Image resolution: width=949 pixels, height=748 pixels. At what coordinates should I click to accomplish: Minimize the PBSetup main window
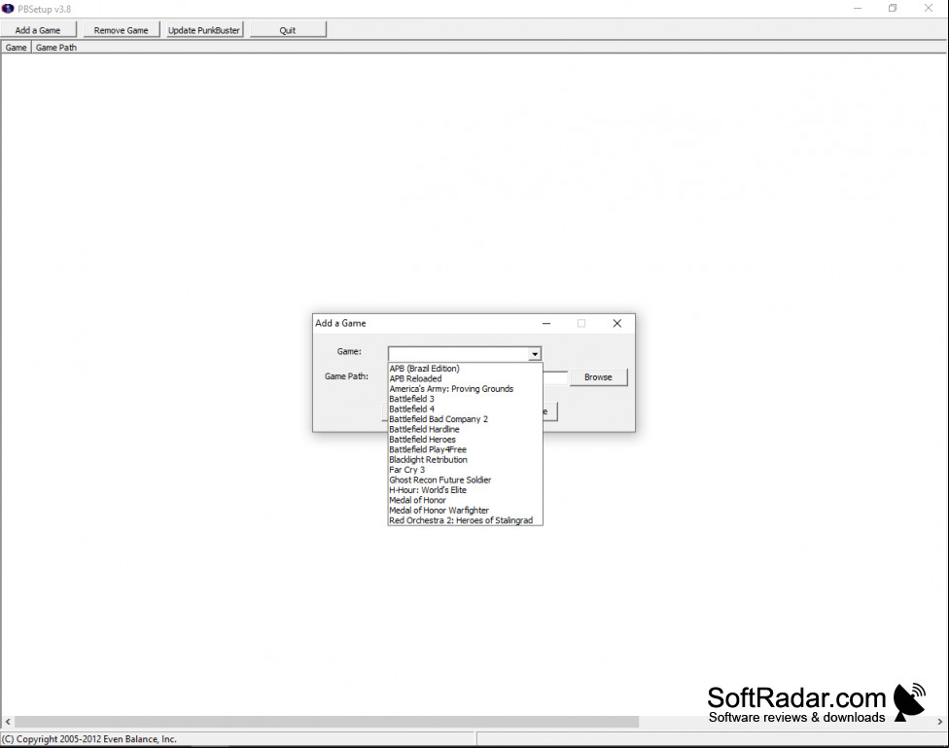pyautogui.click(x=858, y=9)
